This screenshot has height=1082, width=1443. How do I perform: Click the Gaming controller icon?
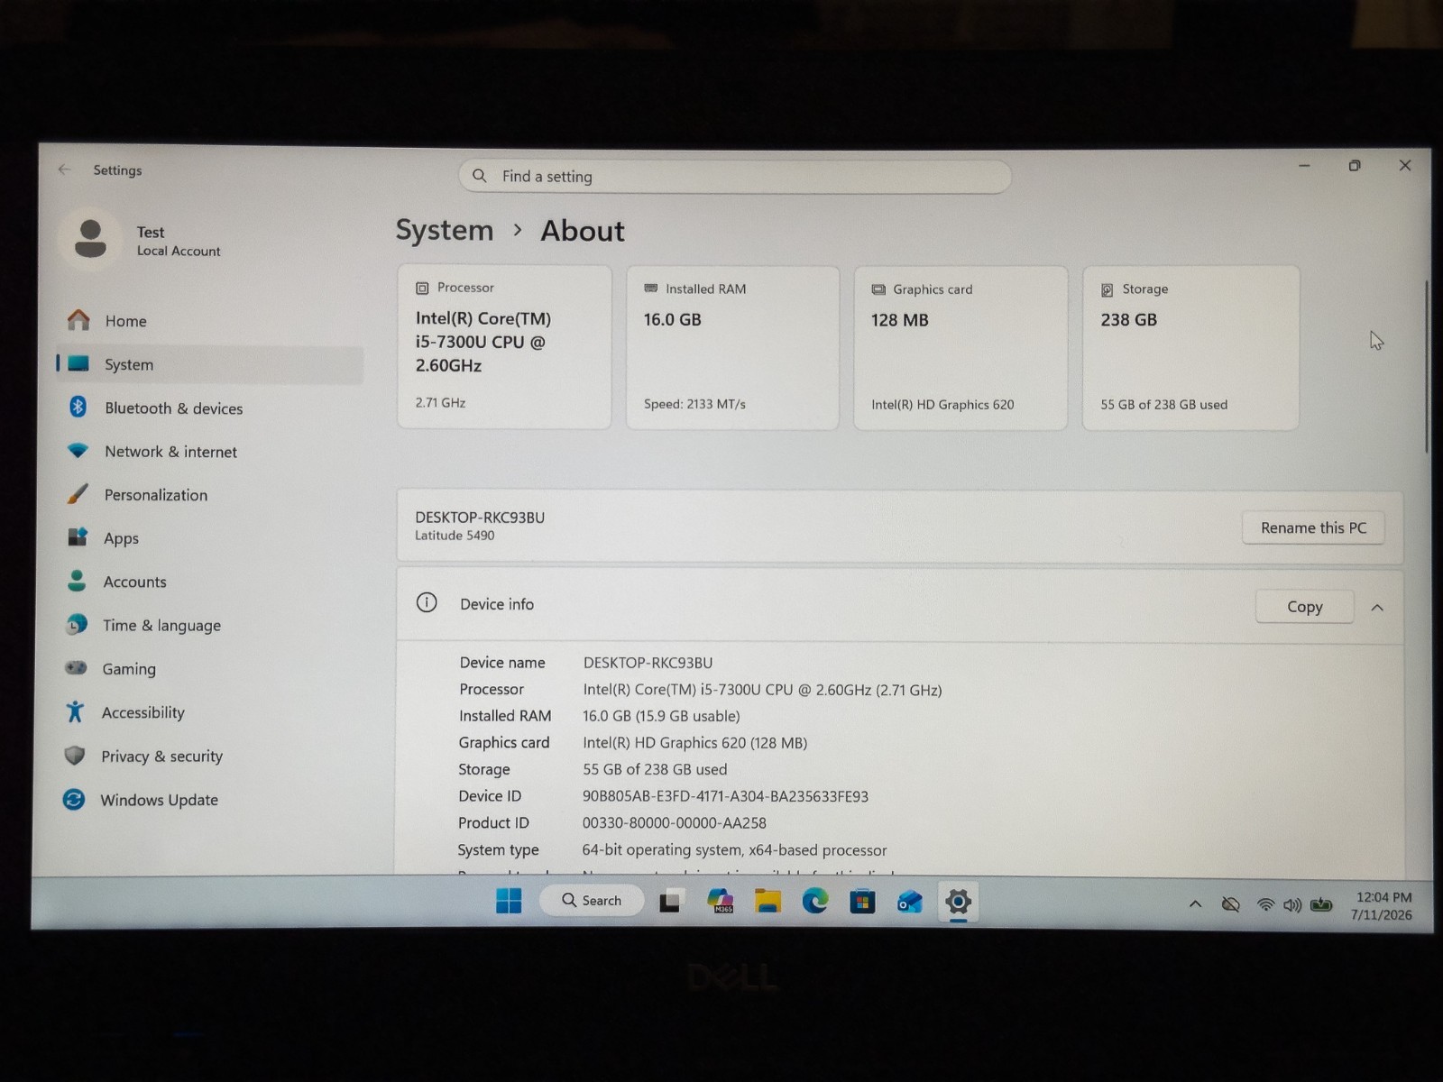(76, 667)
